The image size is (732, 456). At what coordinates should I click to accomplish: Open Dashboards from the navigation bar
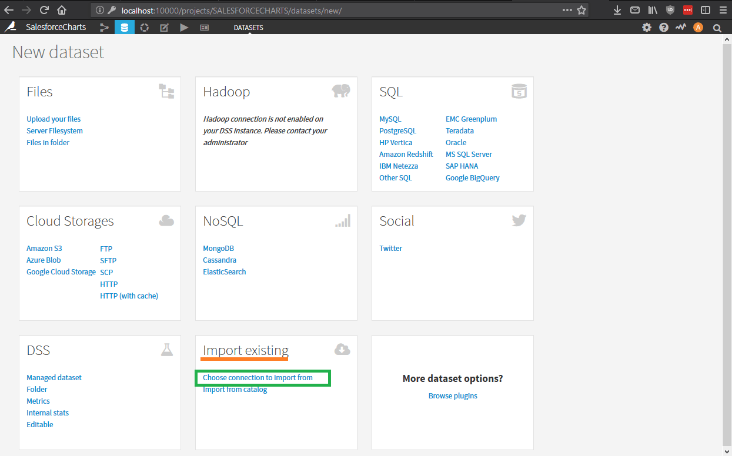[203, 27]
